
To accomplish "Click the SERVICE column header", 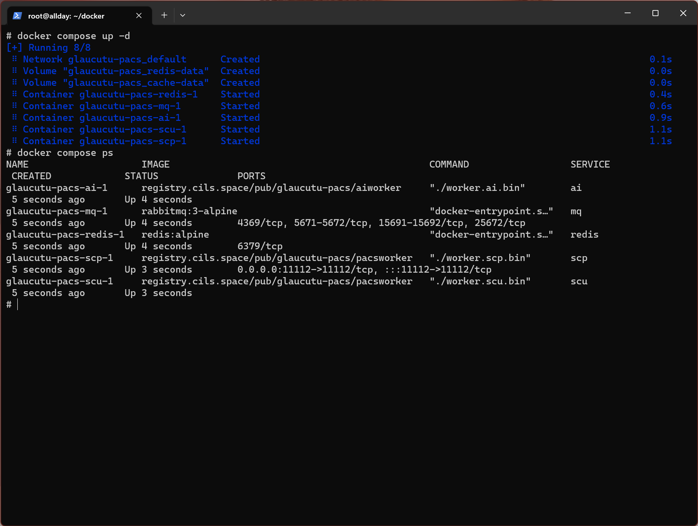I will point(590,165).
